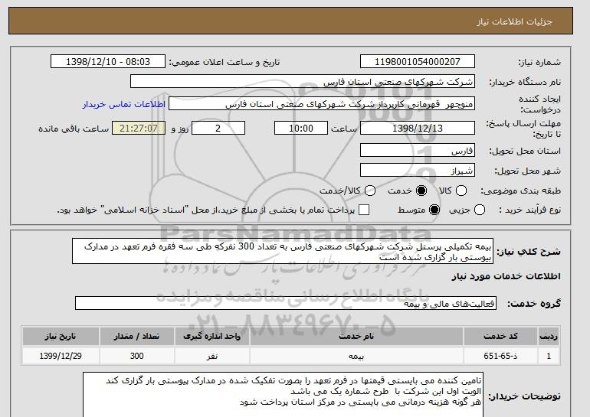Select the کالا/خدمت radio option

point(370,191)
